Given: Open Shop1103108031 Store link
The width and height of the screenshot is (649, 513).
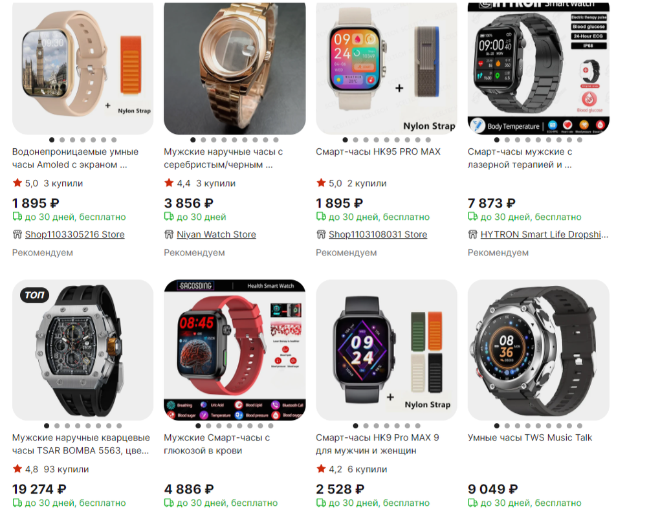Looking at the screenshot, I should 378,235.
